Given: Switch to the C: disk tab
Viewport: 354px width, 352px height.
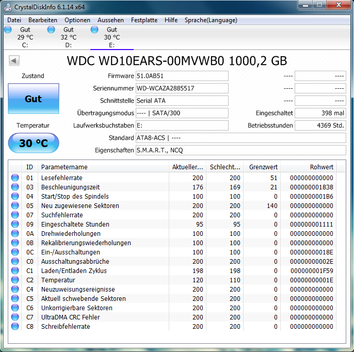Looking at the screenshot, I should (x=25, y=37).
